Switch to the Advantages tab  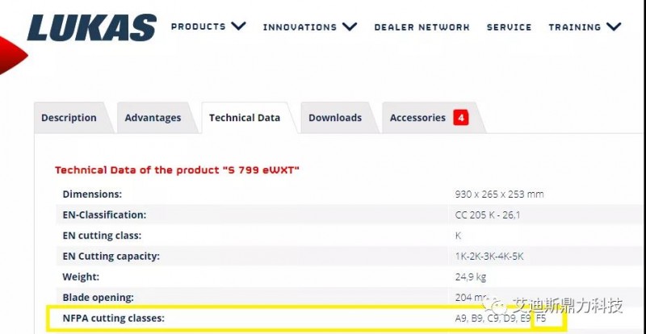153,118
